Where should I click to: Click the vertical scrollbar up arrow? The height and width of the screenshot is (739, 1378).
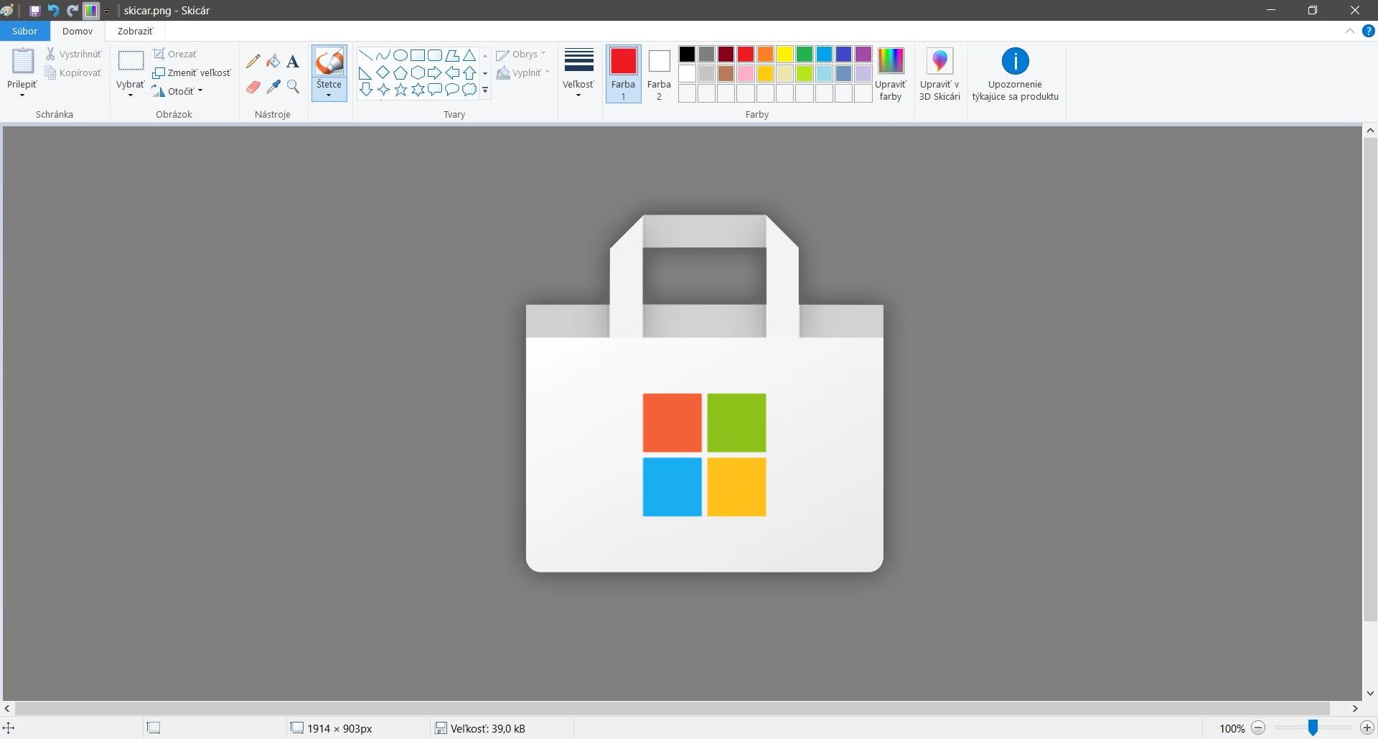1370,131
